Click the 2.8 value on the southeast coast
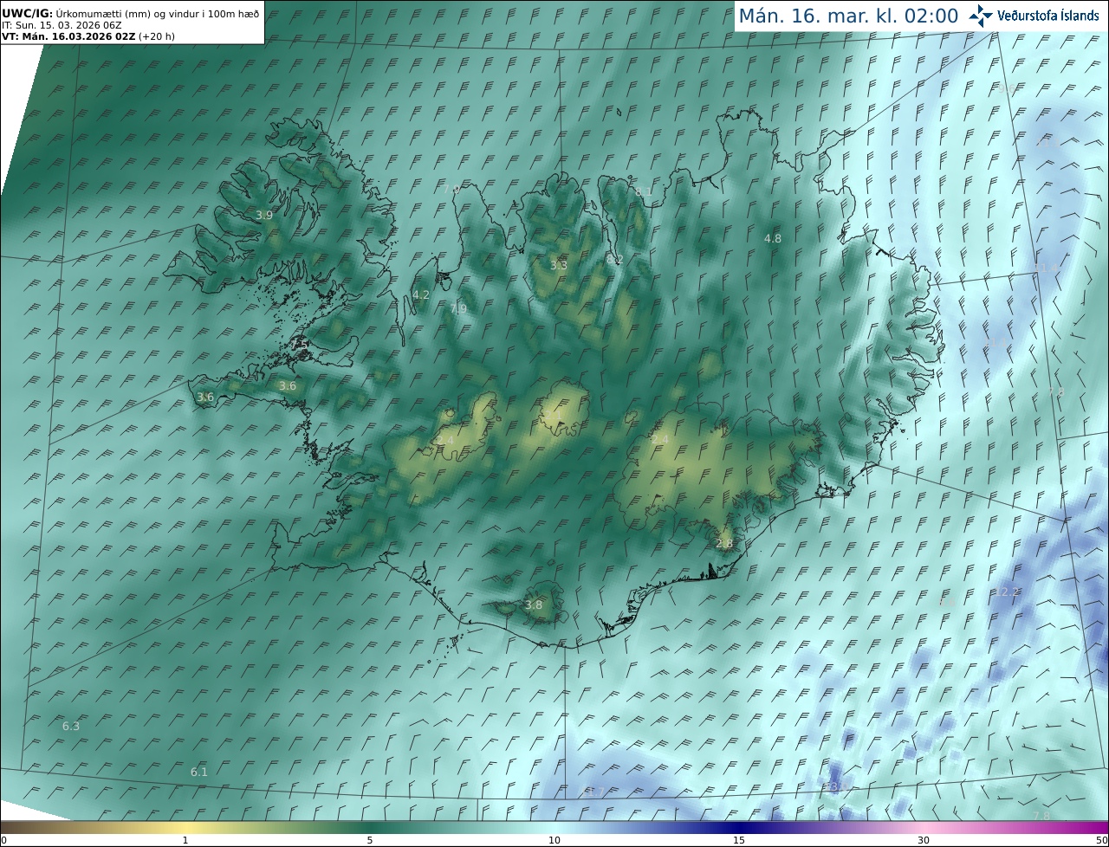Image resolution: width=1109 pixels, height=847 pixels. [724, 544]
